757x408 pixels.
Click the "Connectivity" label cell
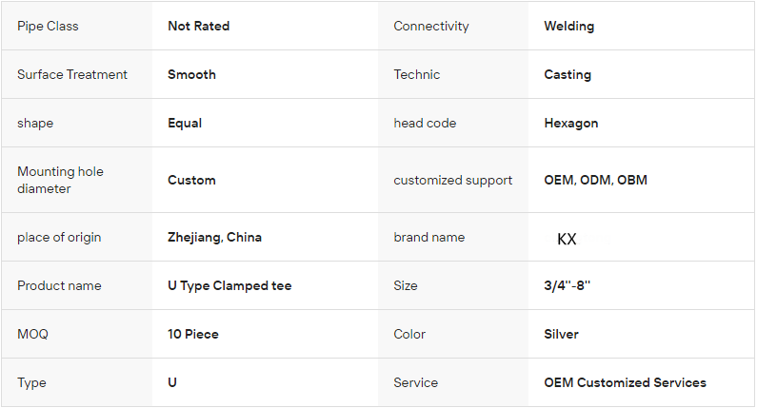pos(431,26)
